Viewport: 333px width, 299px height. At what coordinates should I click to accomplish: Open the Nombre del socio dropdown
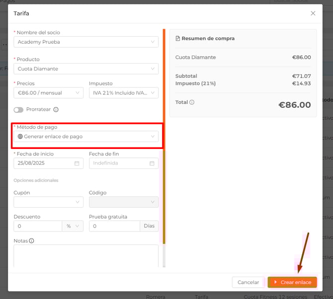pyautogui.click(x=86, y=42)
